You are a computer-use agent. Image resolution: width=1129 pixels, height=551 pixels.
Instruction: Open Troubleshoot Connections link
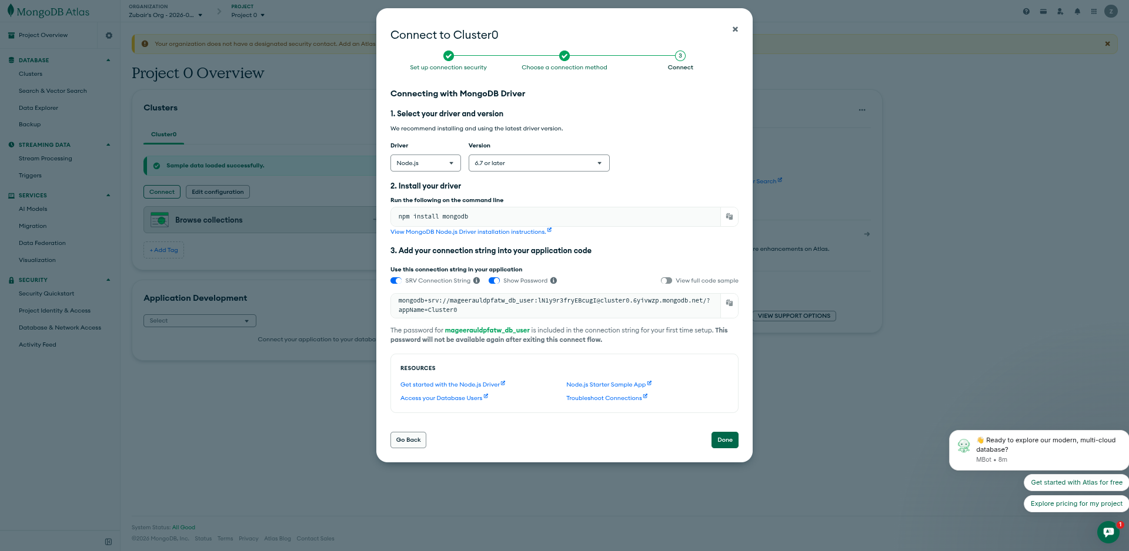pos(604,398)
